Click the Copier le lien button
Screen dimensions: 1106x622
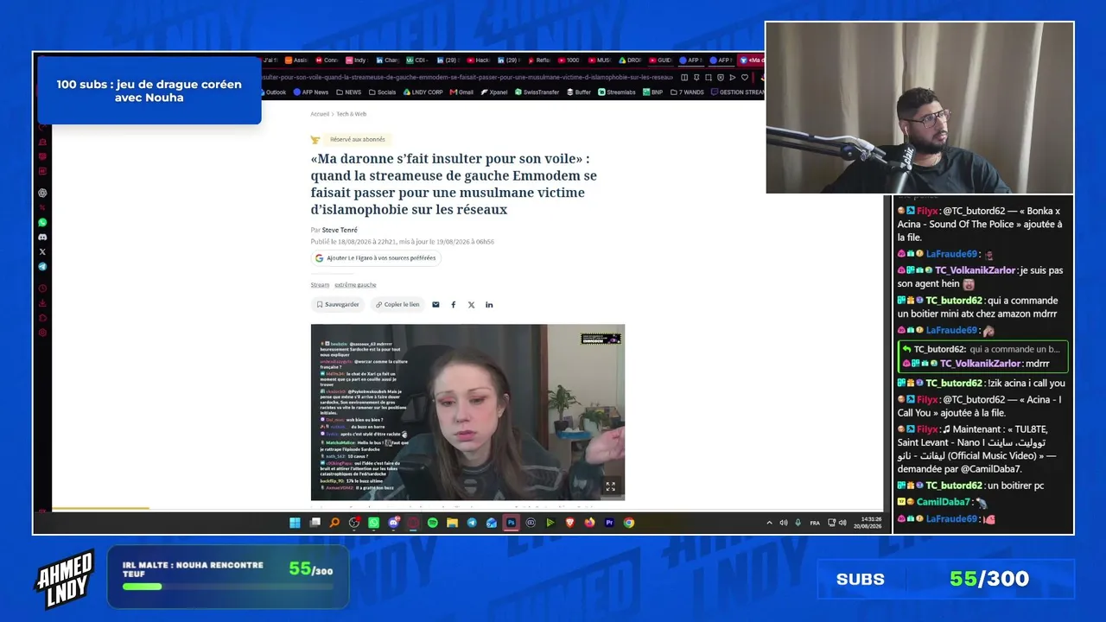tap(397, 305)
